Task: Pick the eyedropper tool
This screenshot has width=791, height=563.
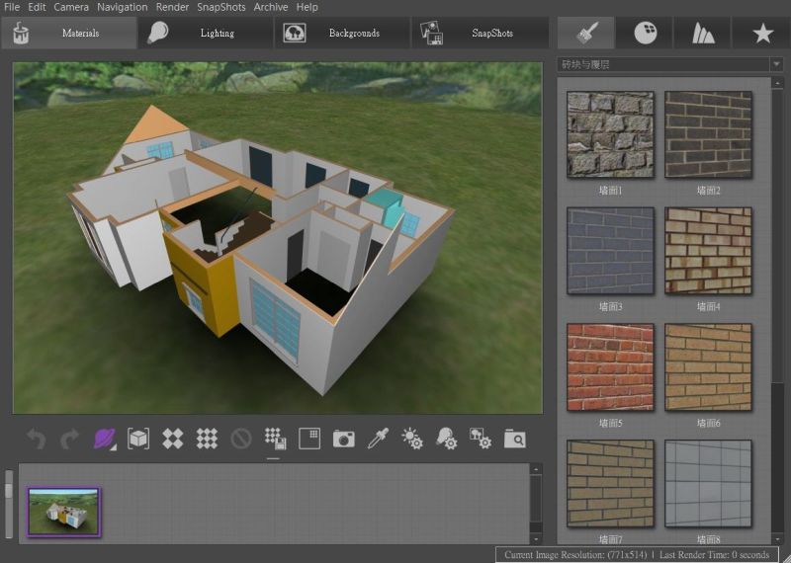Action: [x=378, y=439]
